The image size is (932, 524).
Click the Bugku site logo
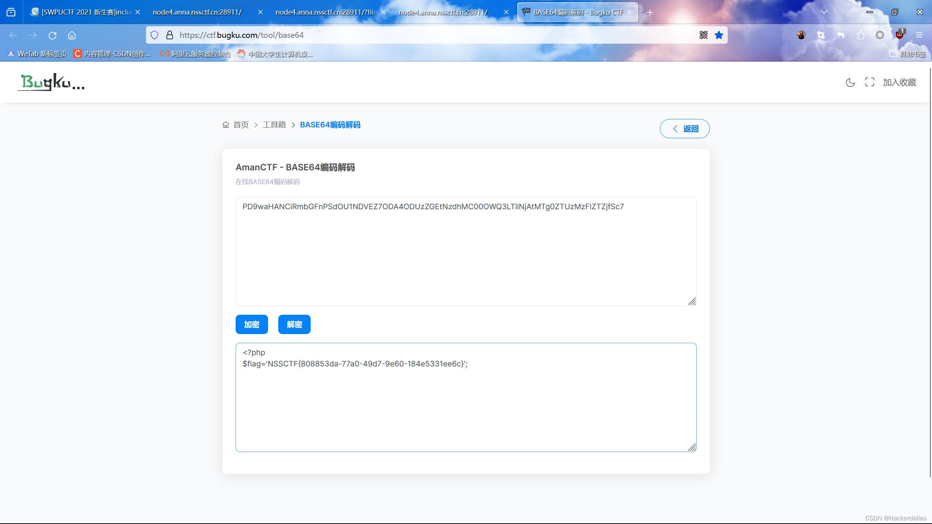pos(51,82)
